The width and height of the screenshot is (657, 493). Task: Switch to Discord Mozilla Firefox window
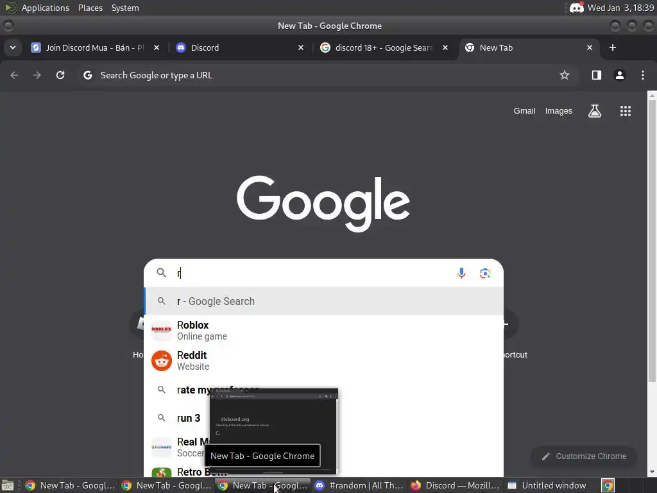[x=455, y=485]
